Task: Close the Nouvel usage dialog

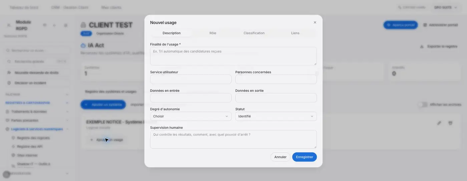Action: click(315, 23)
